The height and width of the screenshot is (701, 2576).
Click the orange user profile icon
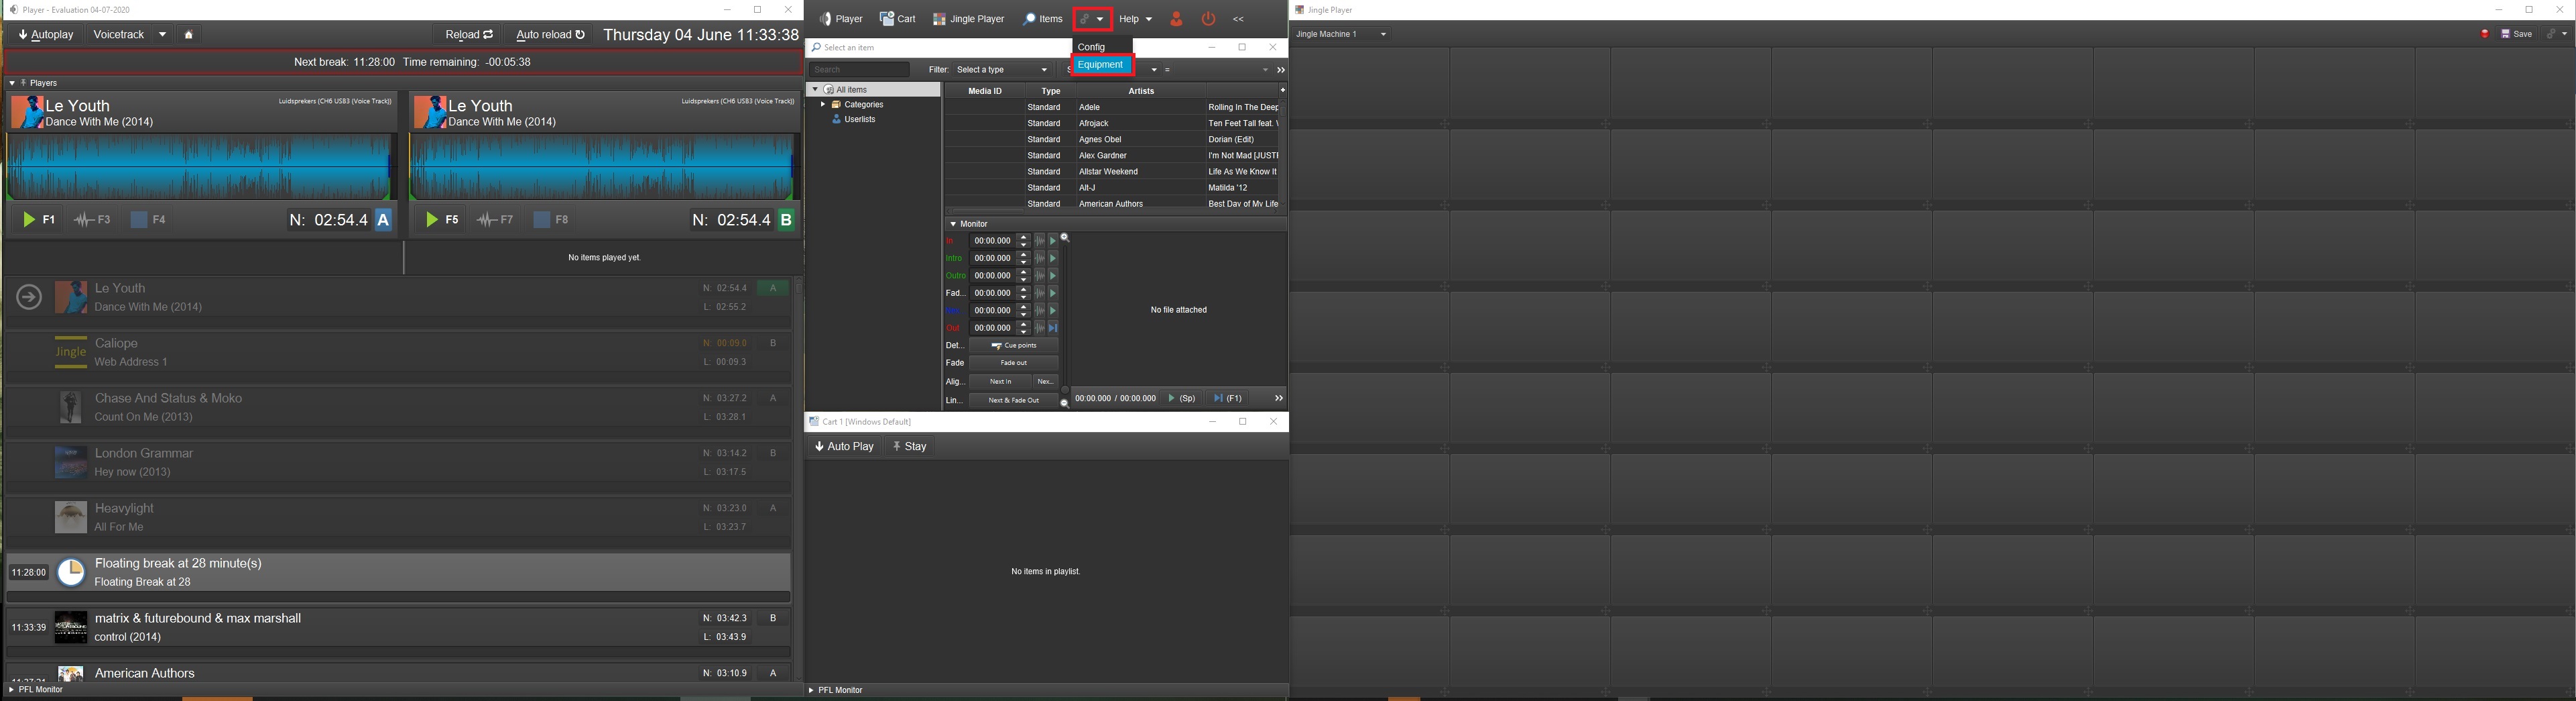(1176, 19)
